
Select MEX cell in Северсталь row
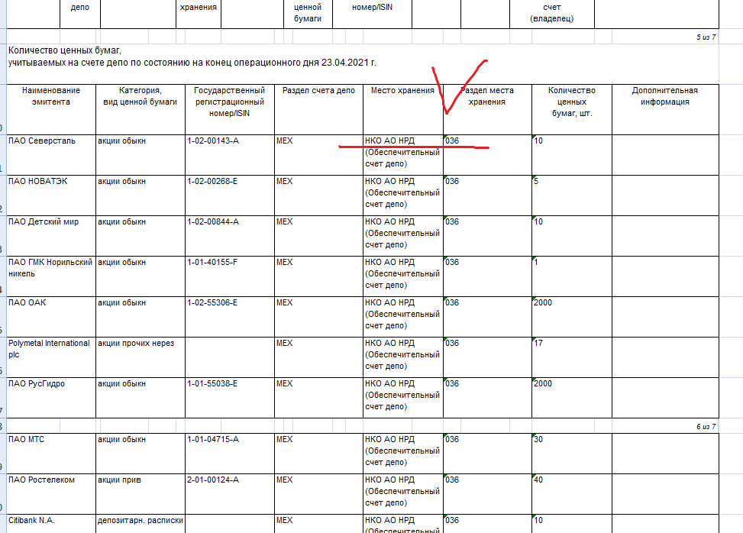[319, 155]
